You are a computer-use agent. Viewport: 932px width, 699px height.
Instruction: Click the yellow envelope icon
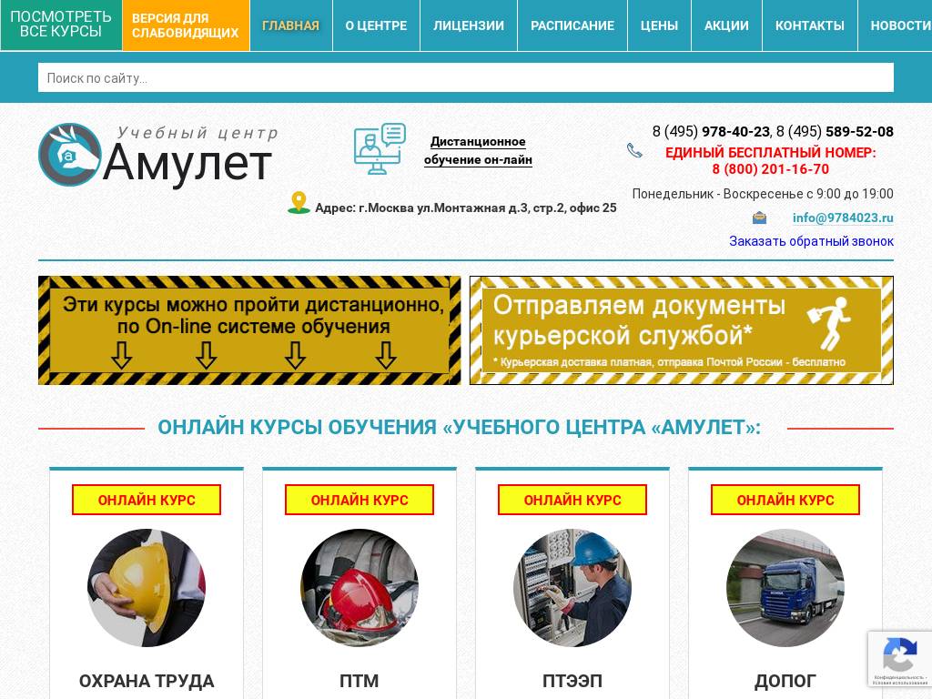click(x=758, y=218)
